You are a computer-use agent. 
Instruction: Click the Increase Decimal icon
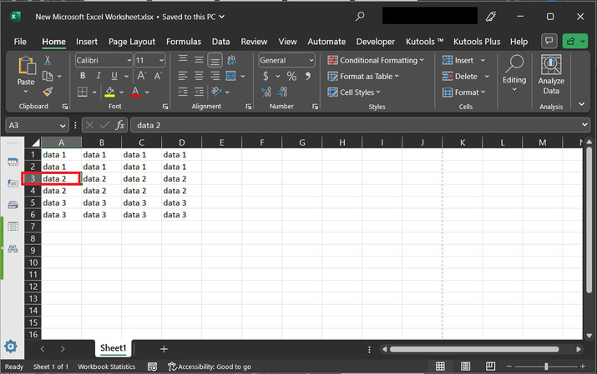tap(266, 92)
